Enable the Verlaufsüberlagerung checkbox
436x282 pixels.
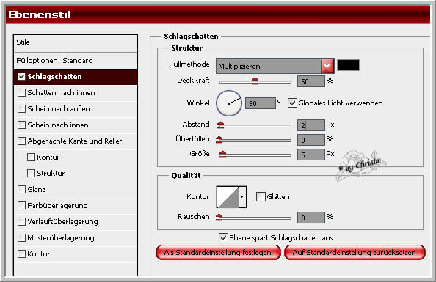click(21, 221)
